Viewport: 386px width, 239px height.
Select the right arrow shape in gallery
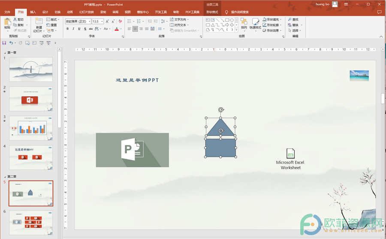[227, 25]
